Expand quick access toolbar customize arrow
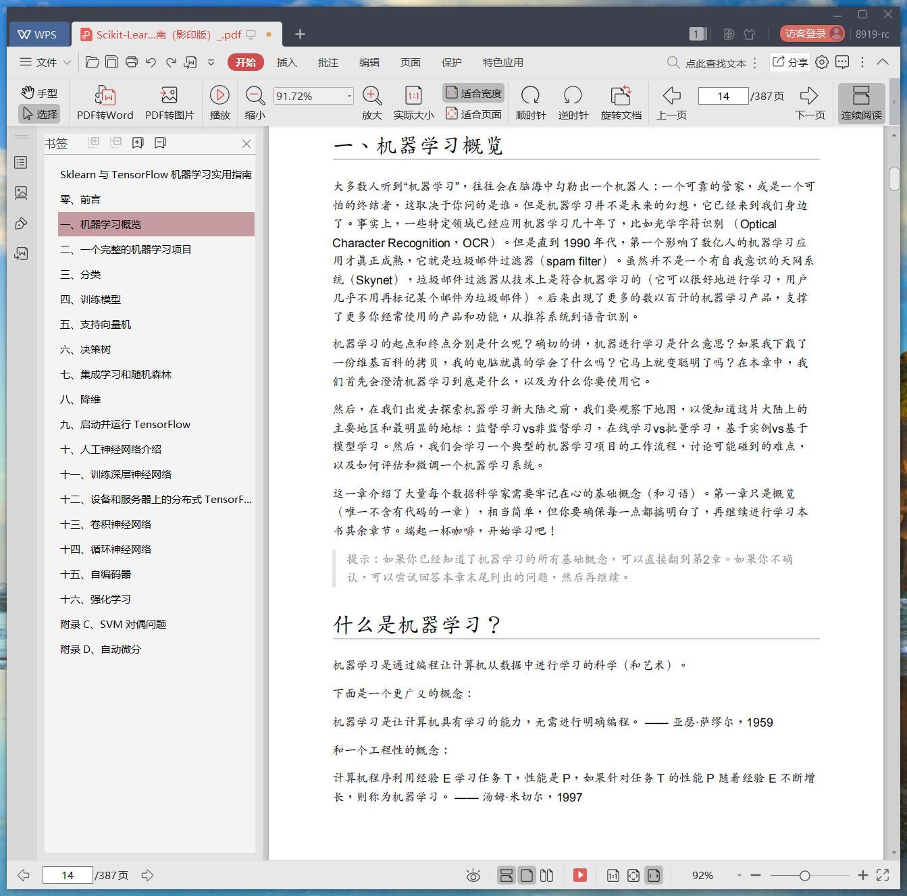Screen dimensions: 907x896 click(x=211, y=62)
